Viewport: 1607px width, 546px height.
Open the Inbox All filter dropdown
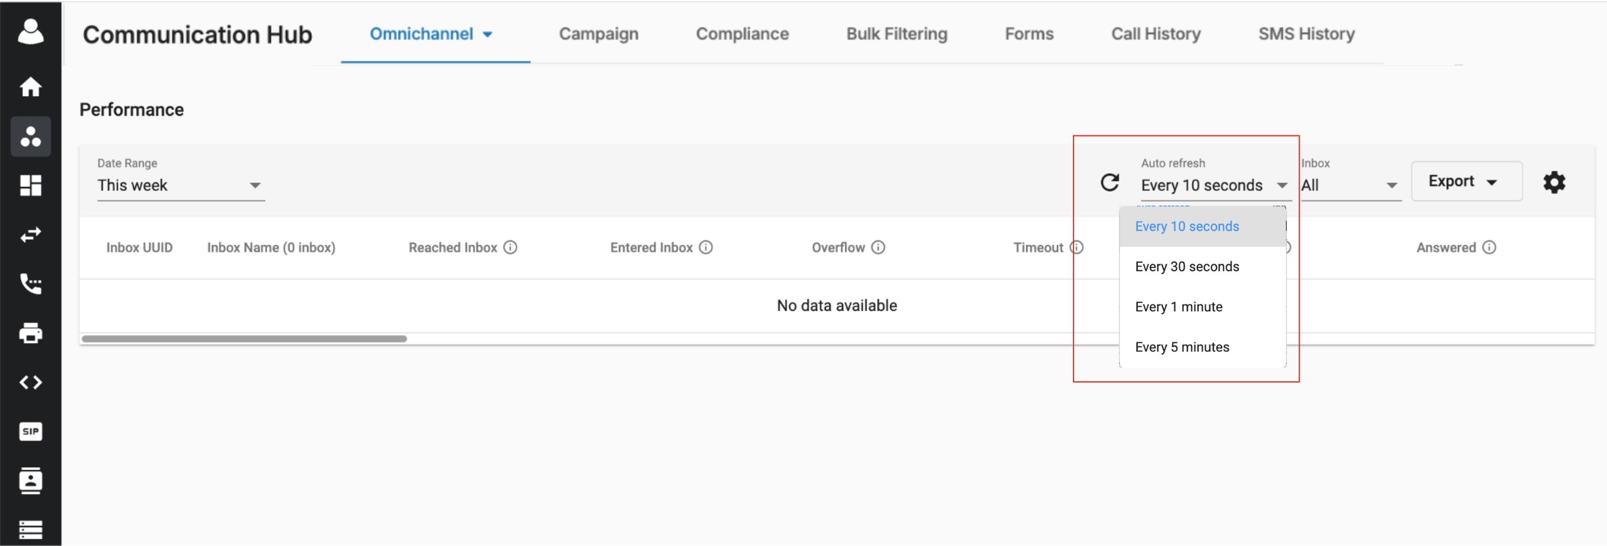(x=1351, y=185)
